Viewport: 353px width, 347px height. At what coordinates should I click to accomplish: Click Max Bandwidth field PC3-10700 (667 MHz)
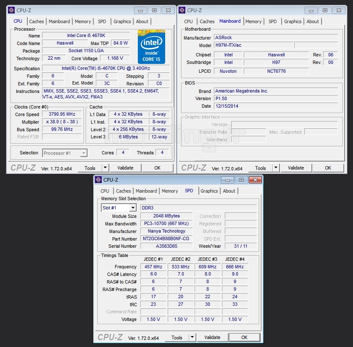pos(166,223)
